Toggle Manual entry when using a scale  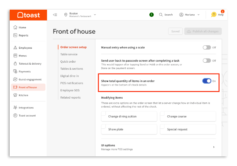pyautogui.click(x=207, y=48)
